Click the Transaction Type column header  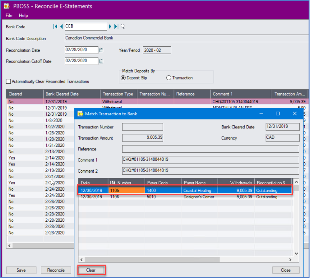pos(119,94)
